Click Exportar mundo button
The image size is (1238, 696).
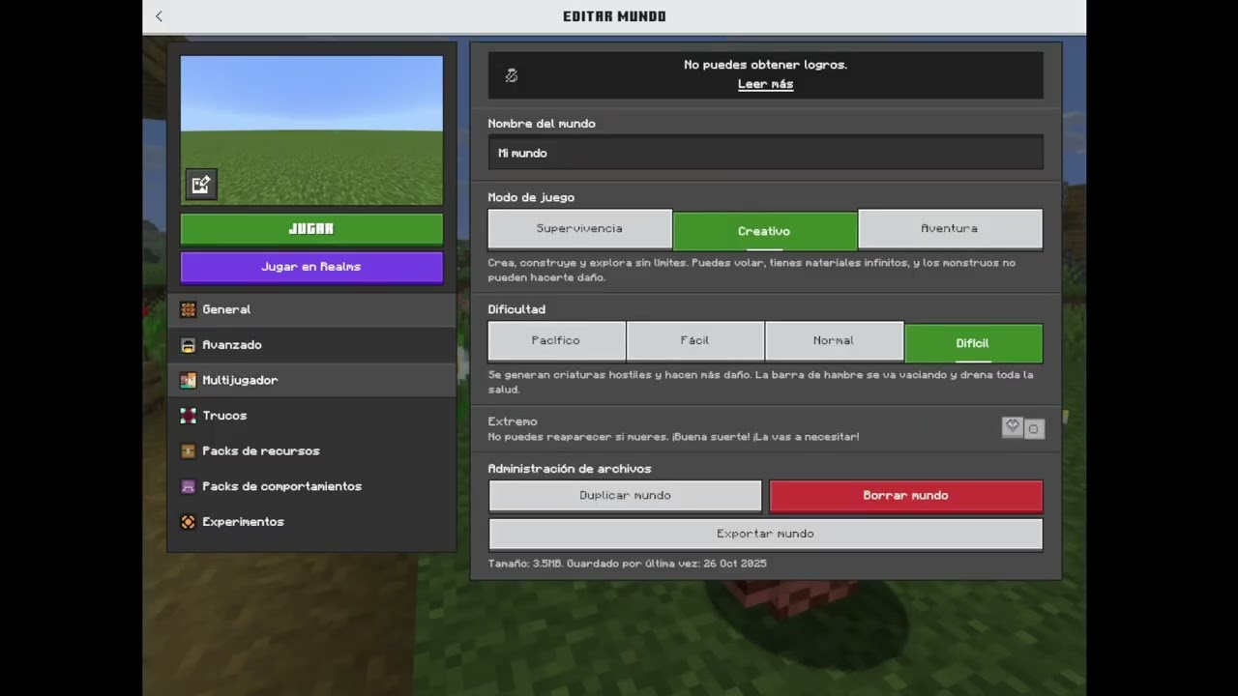click(765, 534)
